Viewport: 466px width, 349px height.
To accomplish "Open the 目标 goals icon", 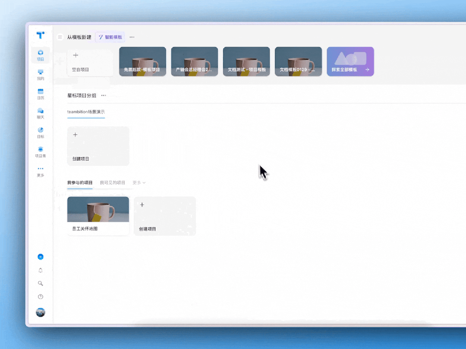I will pos(41,133).
